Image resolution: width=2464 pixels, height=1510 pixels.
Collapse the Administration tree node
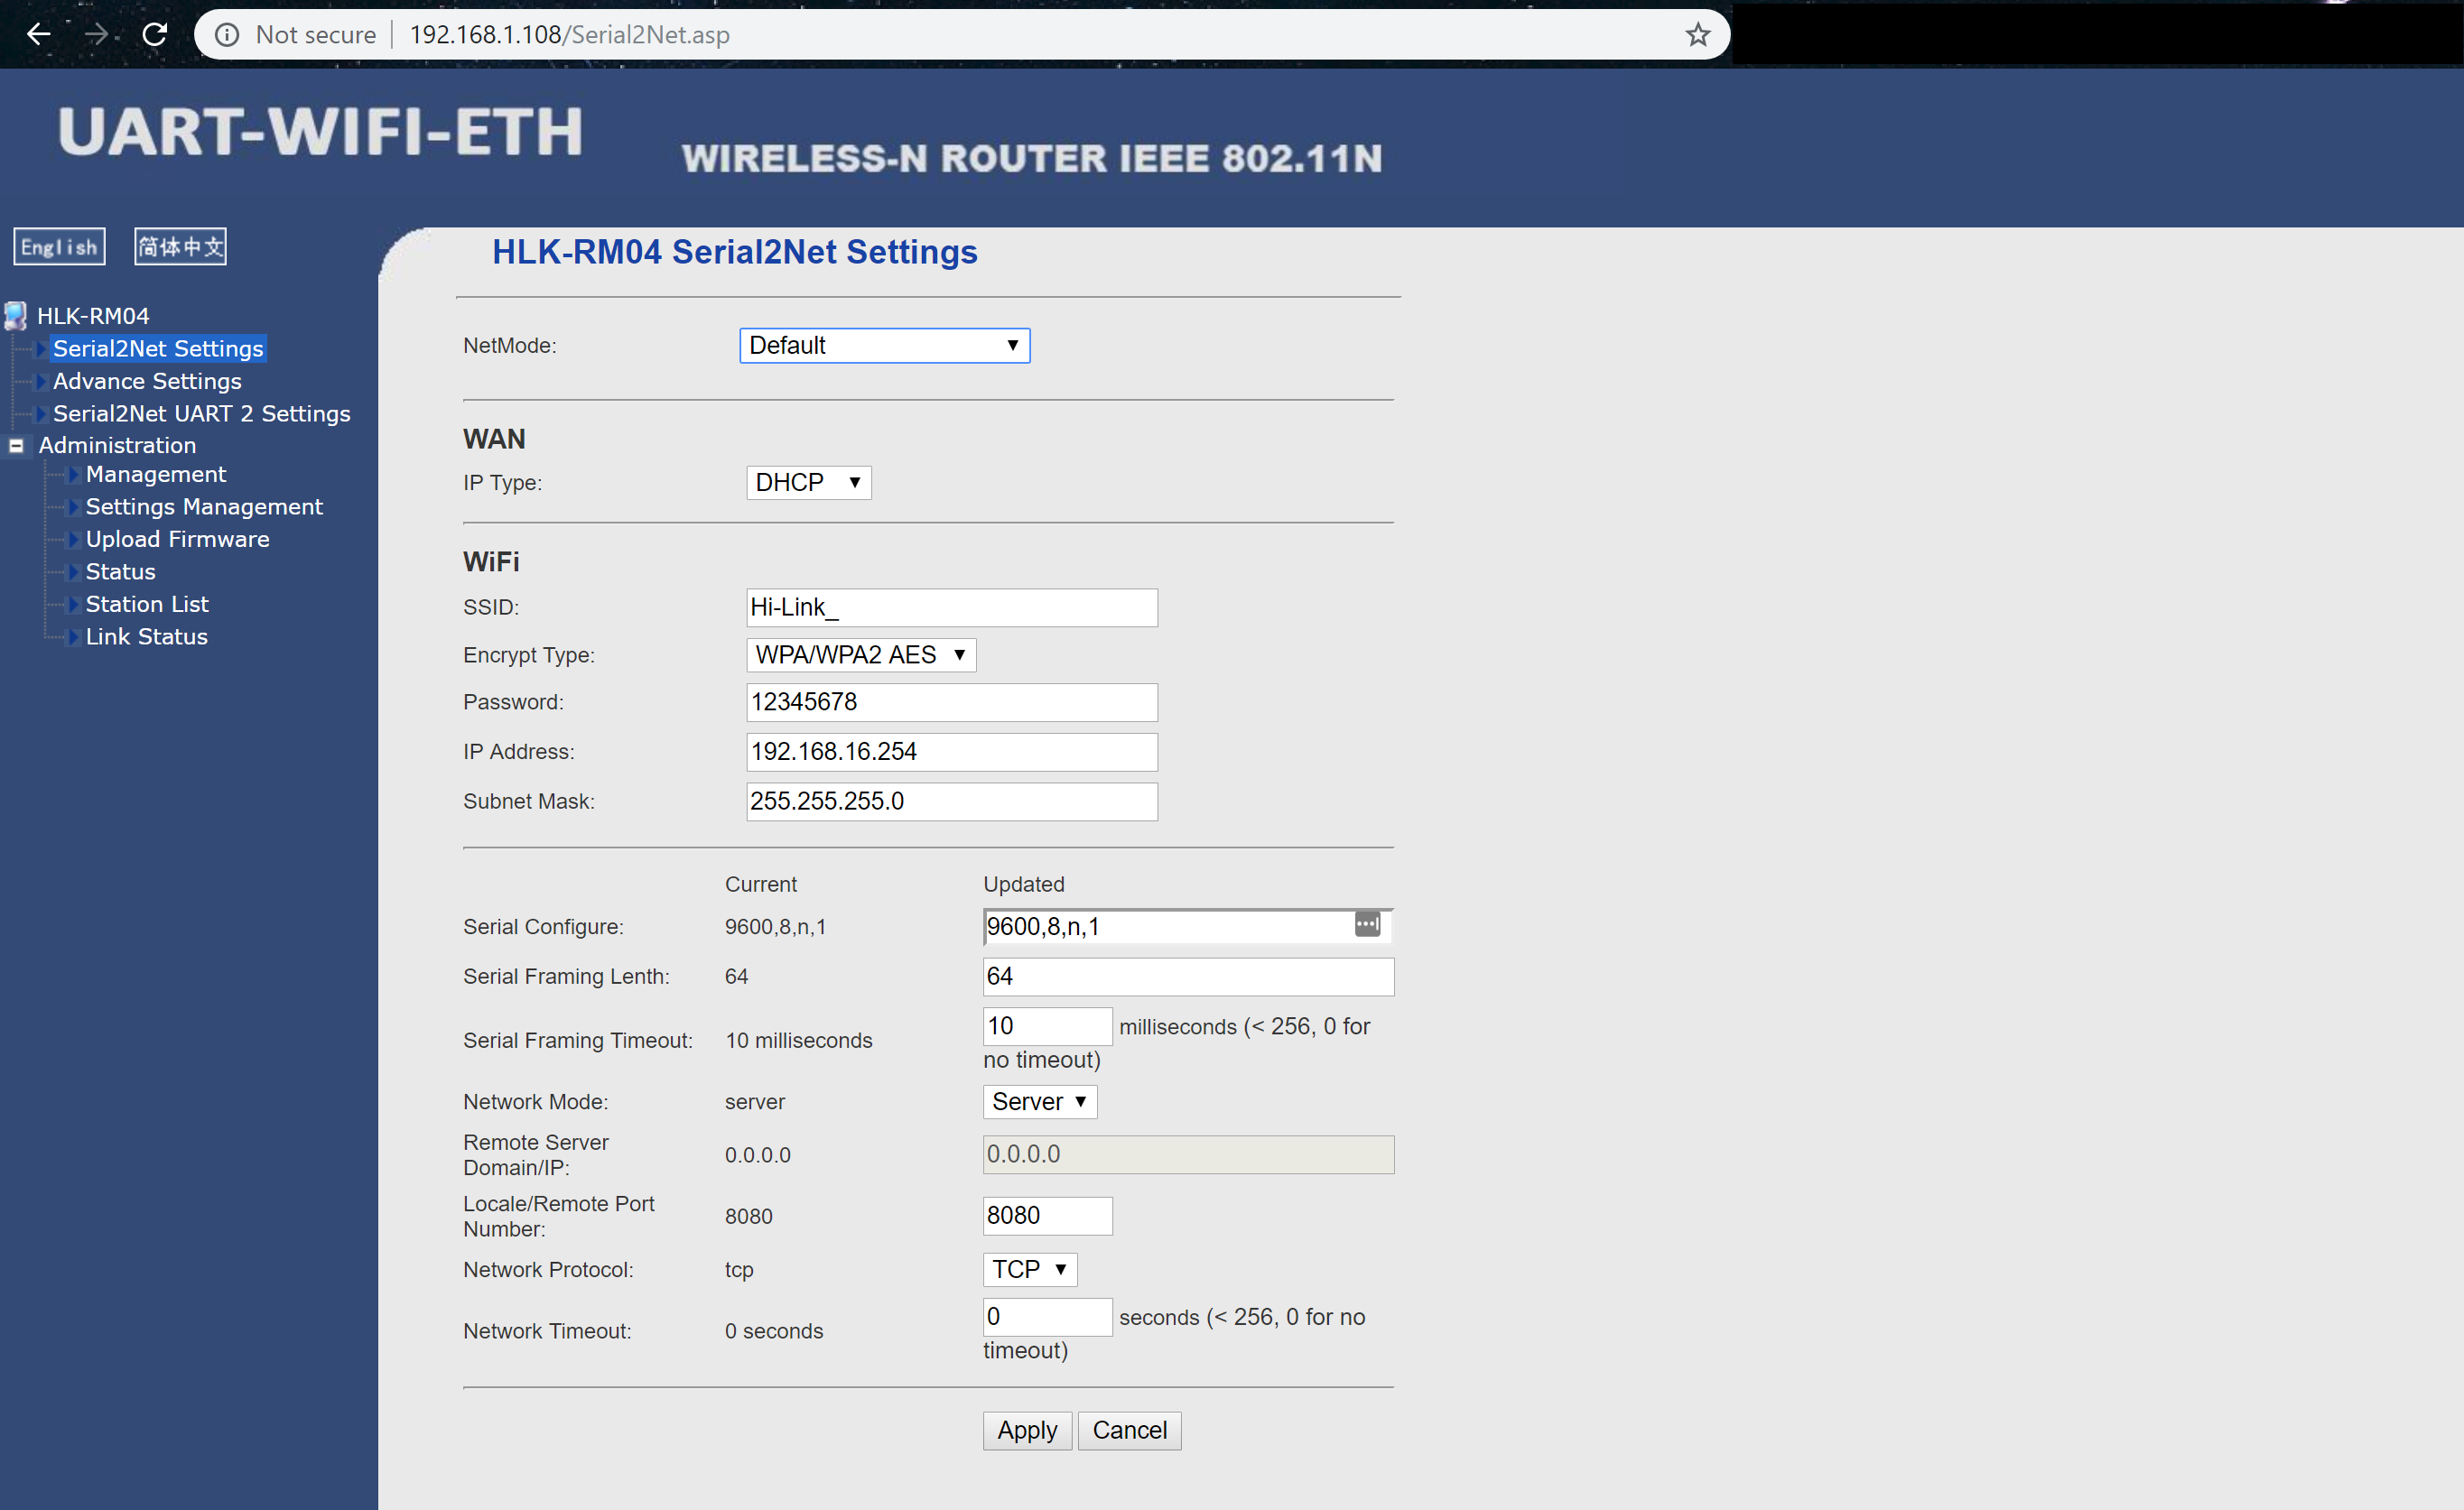pyautogui.click(x=16, y=446)
